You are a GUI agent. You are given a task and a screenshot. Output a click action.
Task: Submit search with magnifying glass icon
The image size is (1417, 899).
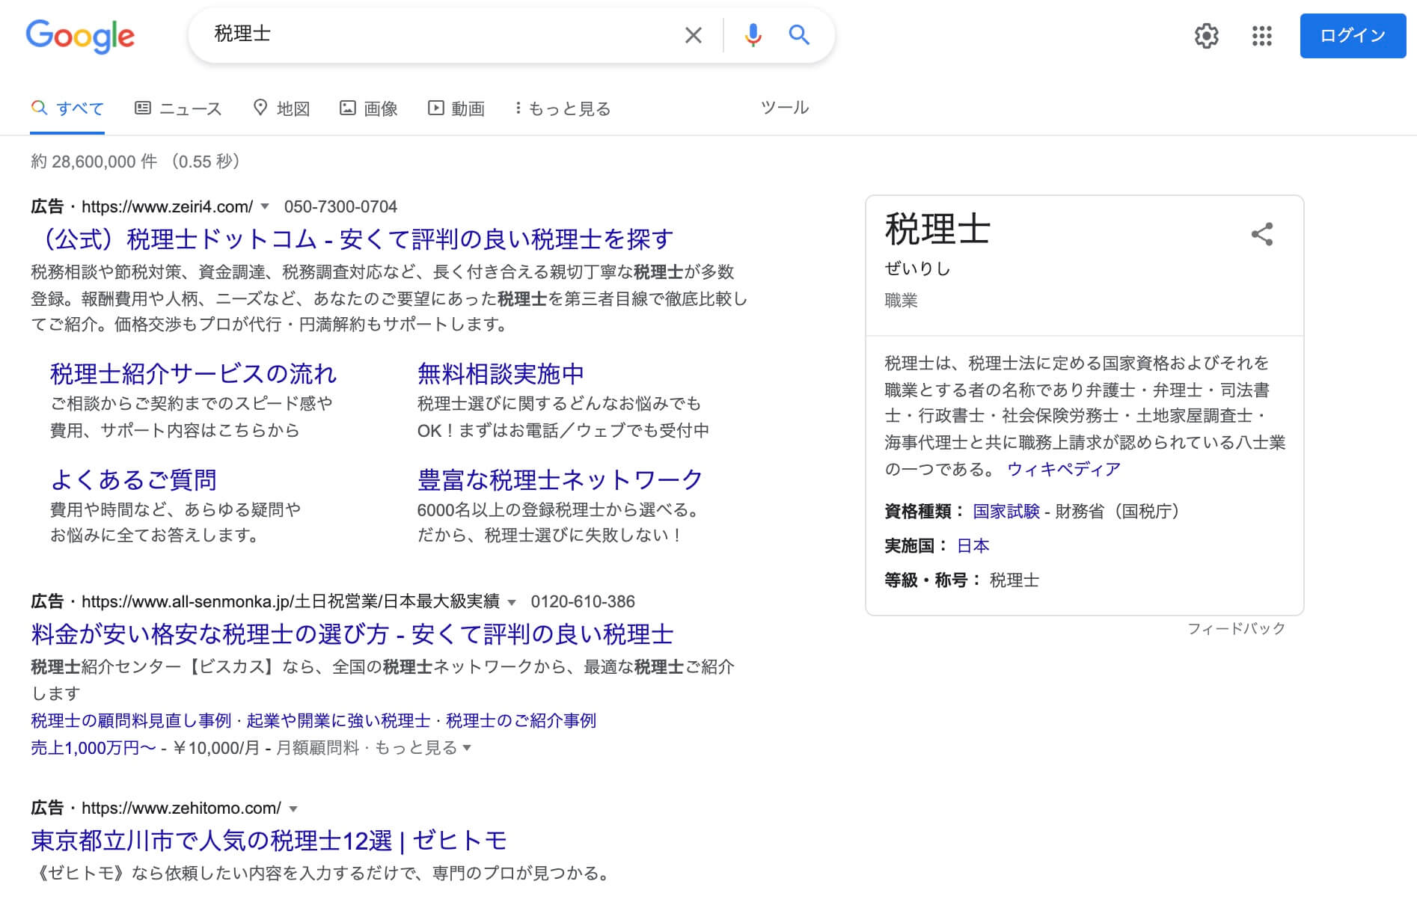(799, 34)
